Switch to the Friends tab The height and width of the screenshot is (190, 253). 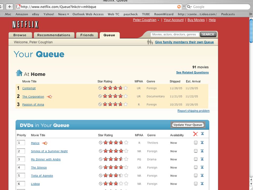click(87, 35)
